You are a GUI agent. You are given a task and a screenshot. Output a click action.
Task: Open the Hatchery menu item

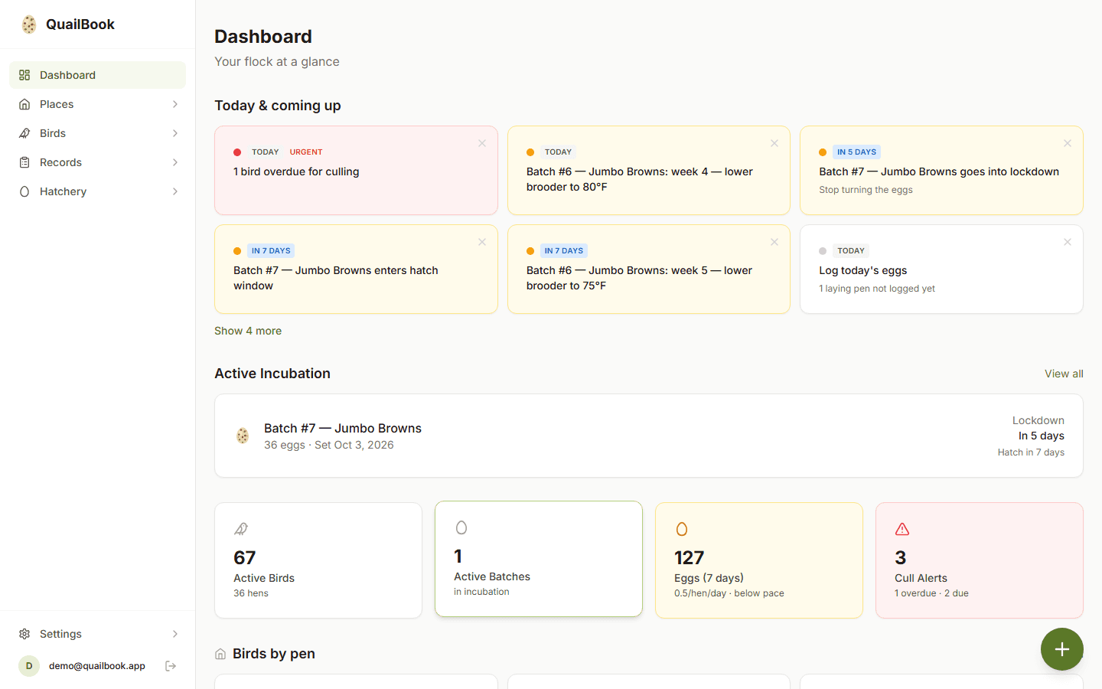97,191
